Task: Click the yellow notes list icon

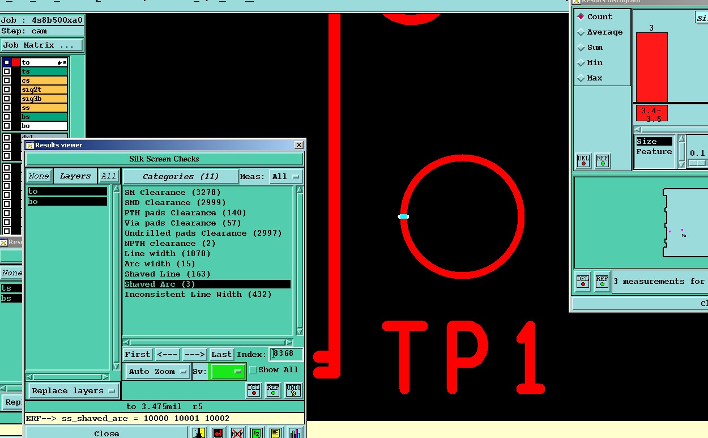Action: pyautogui.click(x=275, y=433)
